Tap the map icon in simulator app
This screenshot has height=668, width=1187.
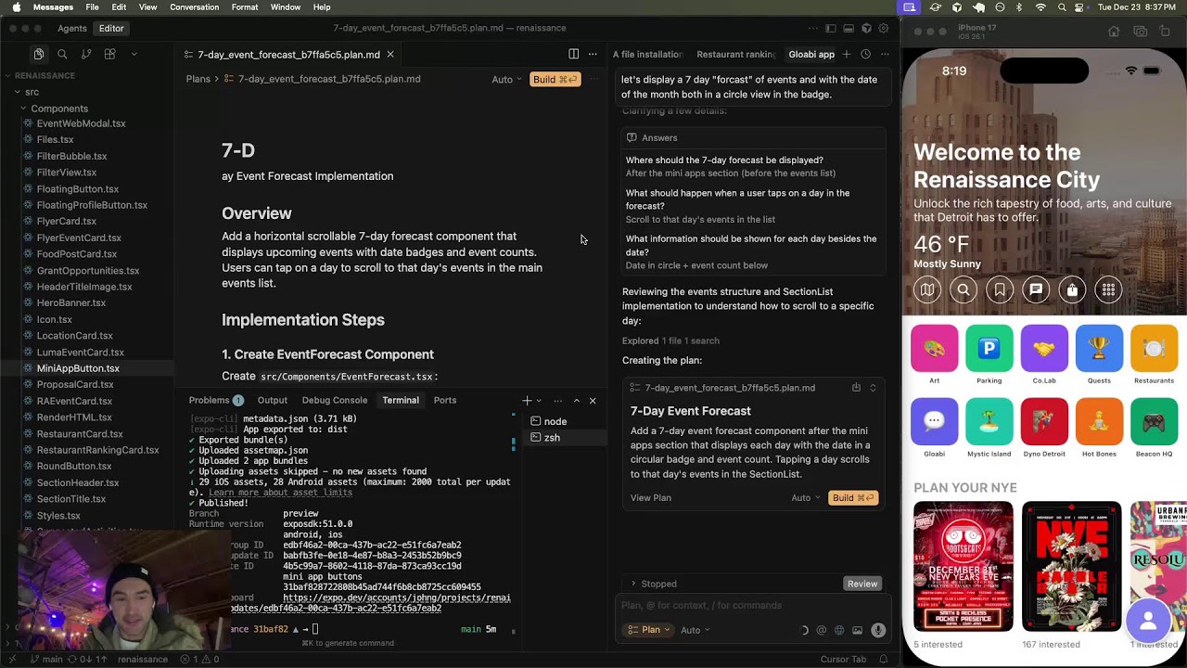click(x=926, y=290)
